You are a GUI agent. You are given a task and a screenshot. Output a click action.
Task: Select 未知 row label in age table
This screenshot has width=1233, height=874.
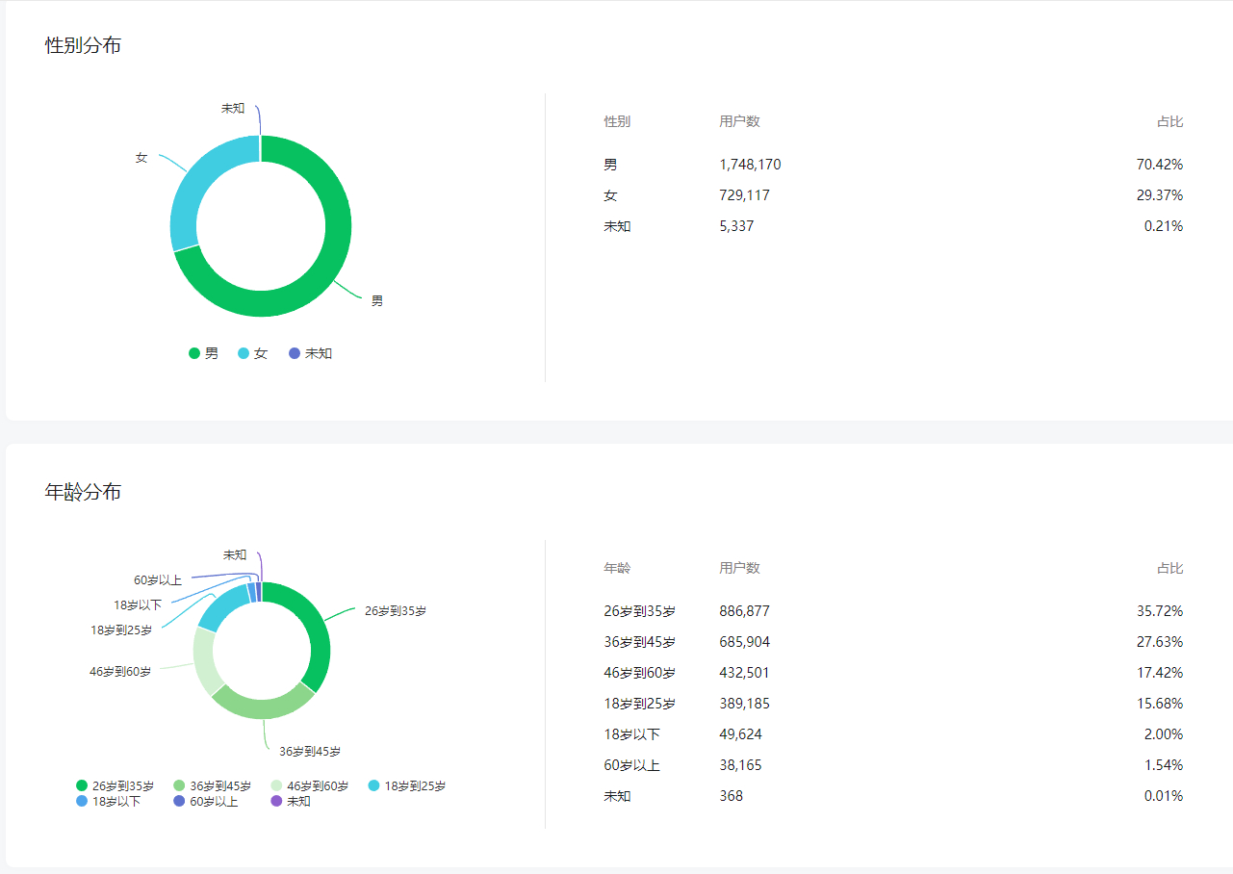pyautogui.click(x=617, y=796)
